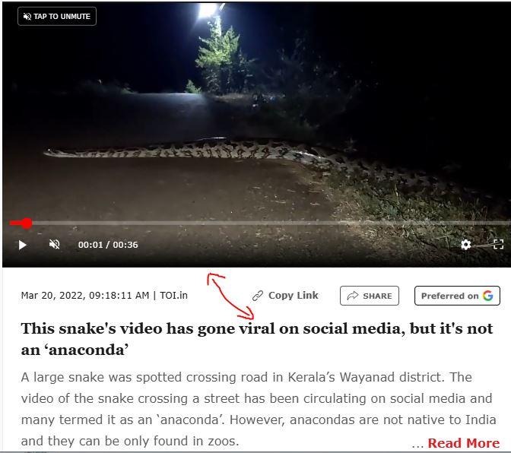Click the Copy Link text
This screenshot has width=511, height=453.
pos(293,296)
